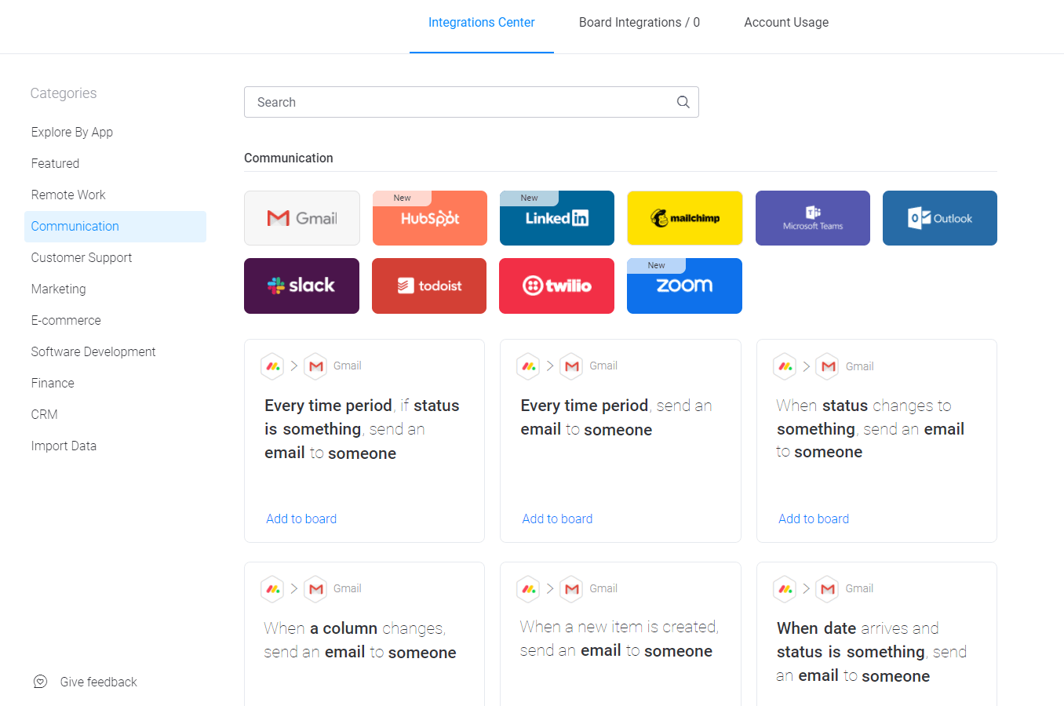The image size is (1064, 706).
Task: Click 'When status changes to something' recipe text
Action: (x=870, y=428)
